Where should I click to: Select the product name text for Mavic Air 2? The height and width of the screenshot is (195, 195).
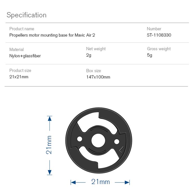pyautogui.click(x=52, y=35)
